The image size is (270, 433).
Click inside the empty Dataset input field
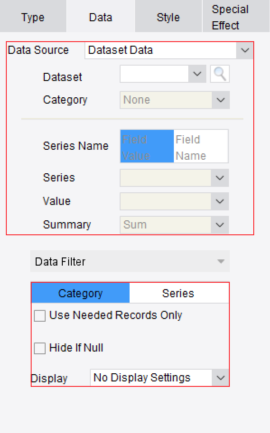tap(154, 74)
